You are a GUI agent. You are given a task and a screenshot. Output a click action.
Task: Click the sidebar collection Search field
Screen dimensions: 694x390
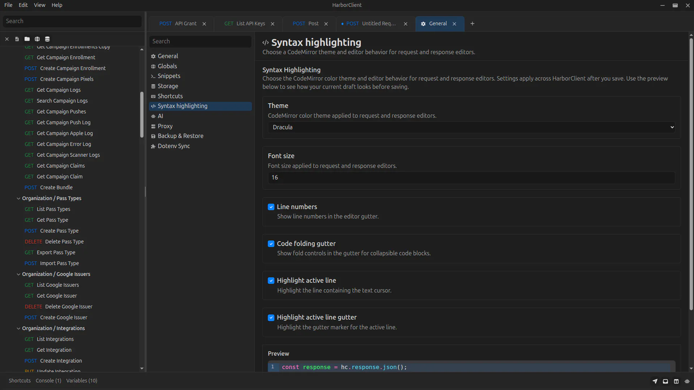pyautogui.click(x=72, y=21)
